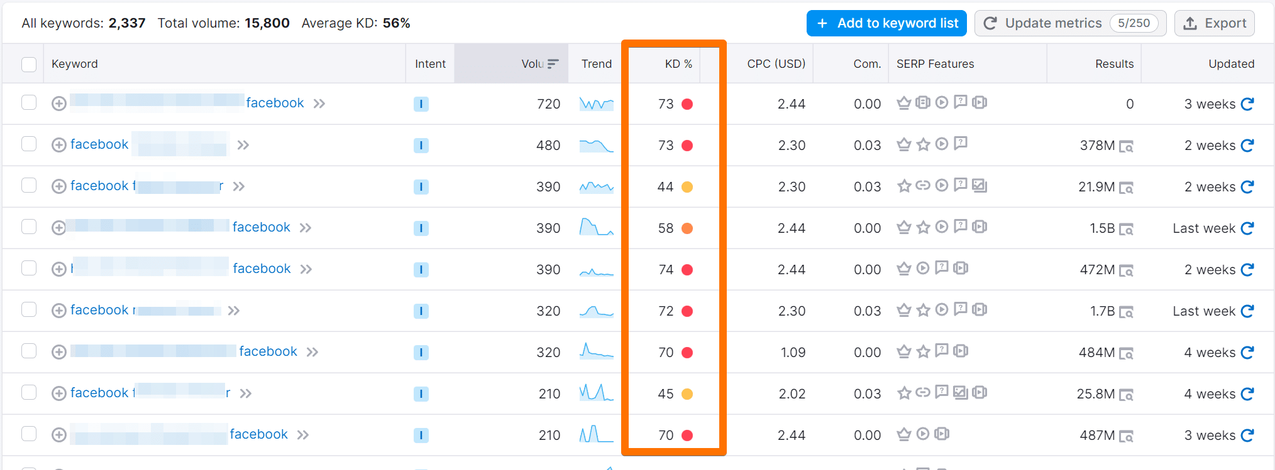
Task: Add the 480 volume keyword with plus icon
Action: point(59,145)
